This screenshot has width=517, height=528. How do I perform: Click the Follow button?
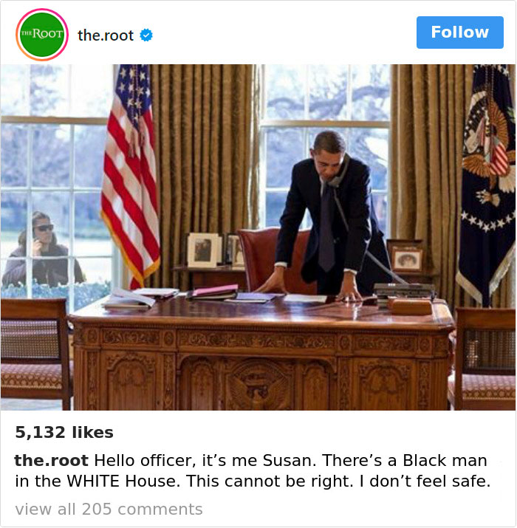(459, 32)
